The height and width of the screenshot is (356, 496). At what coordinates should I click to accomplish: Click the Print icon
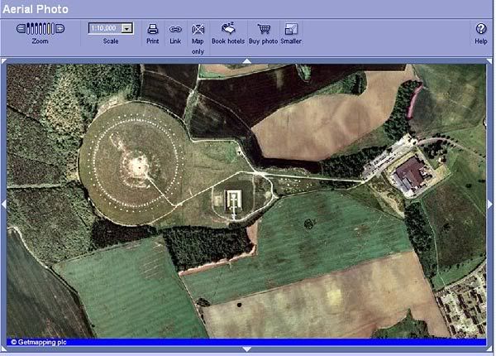click(152, 29)
